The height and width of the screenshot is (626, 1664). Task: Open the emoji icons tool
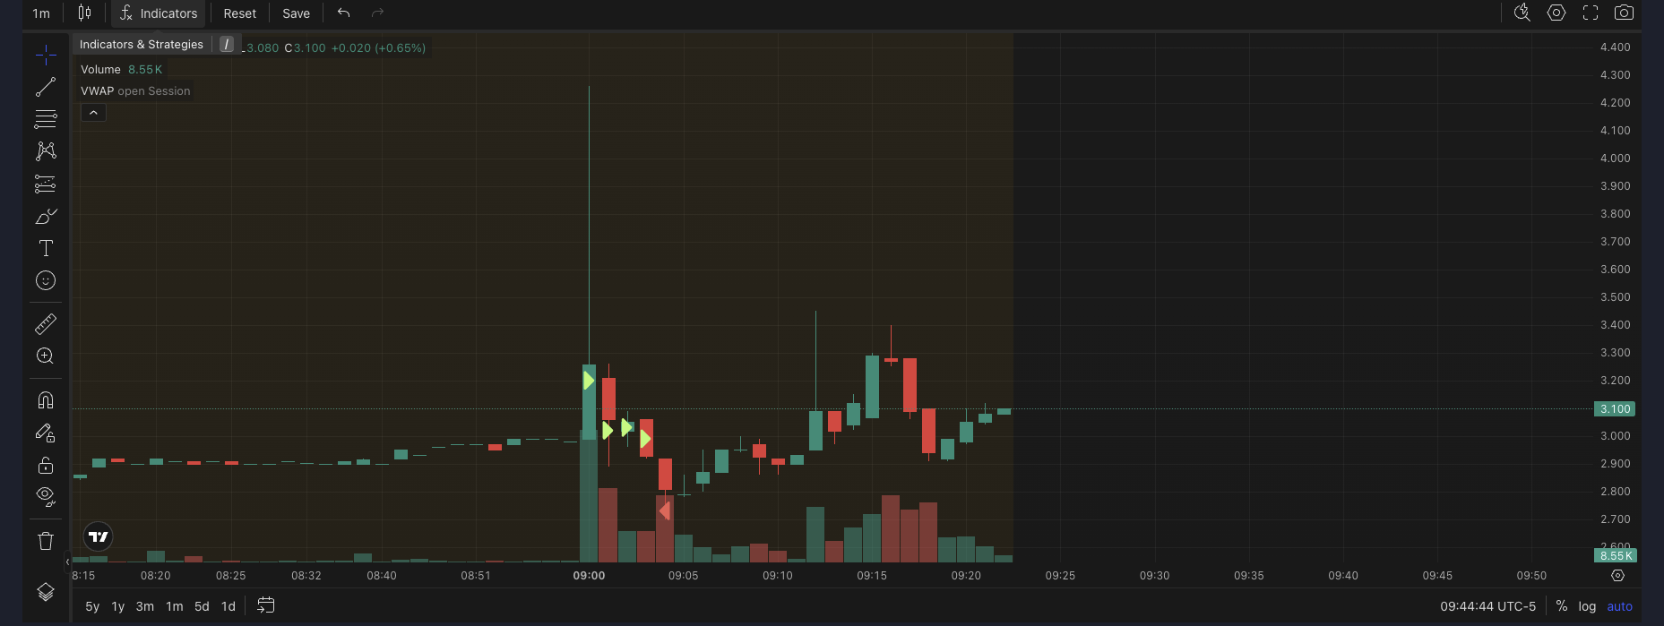click(x=46, y=280)
